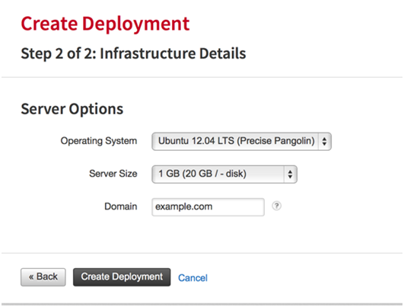Viewport: 404px width, 307px height.
Task: Click the up-down arrows of Operating System selector
Action: (324, 142)
